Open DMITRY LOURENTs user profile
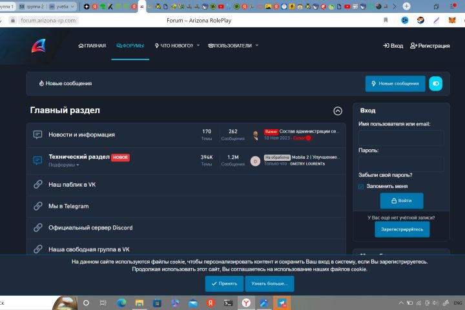Viewport: 465px width, 310px height. tap(307, 164)
